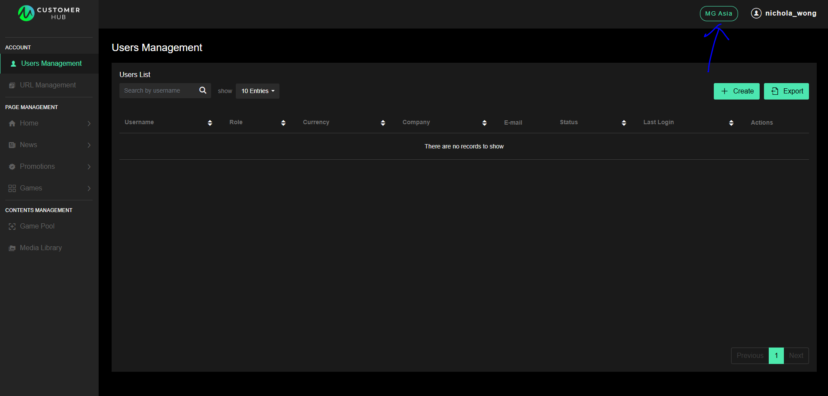
Task: Click the Customer Hub logo
Action: tap(49, 13)
